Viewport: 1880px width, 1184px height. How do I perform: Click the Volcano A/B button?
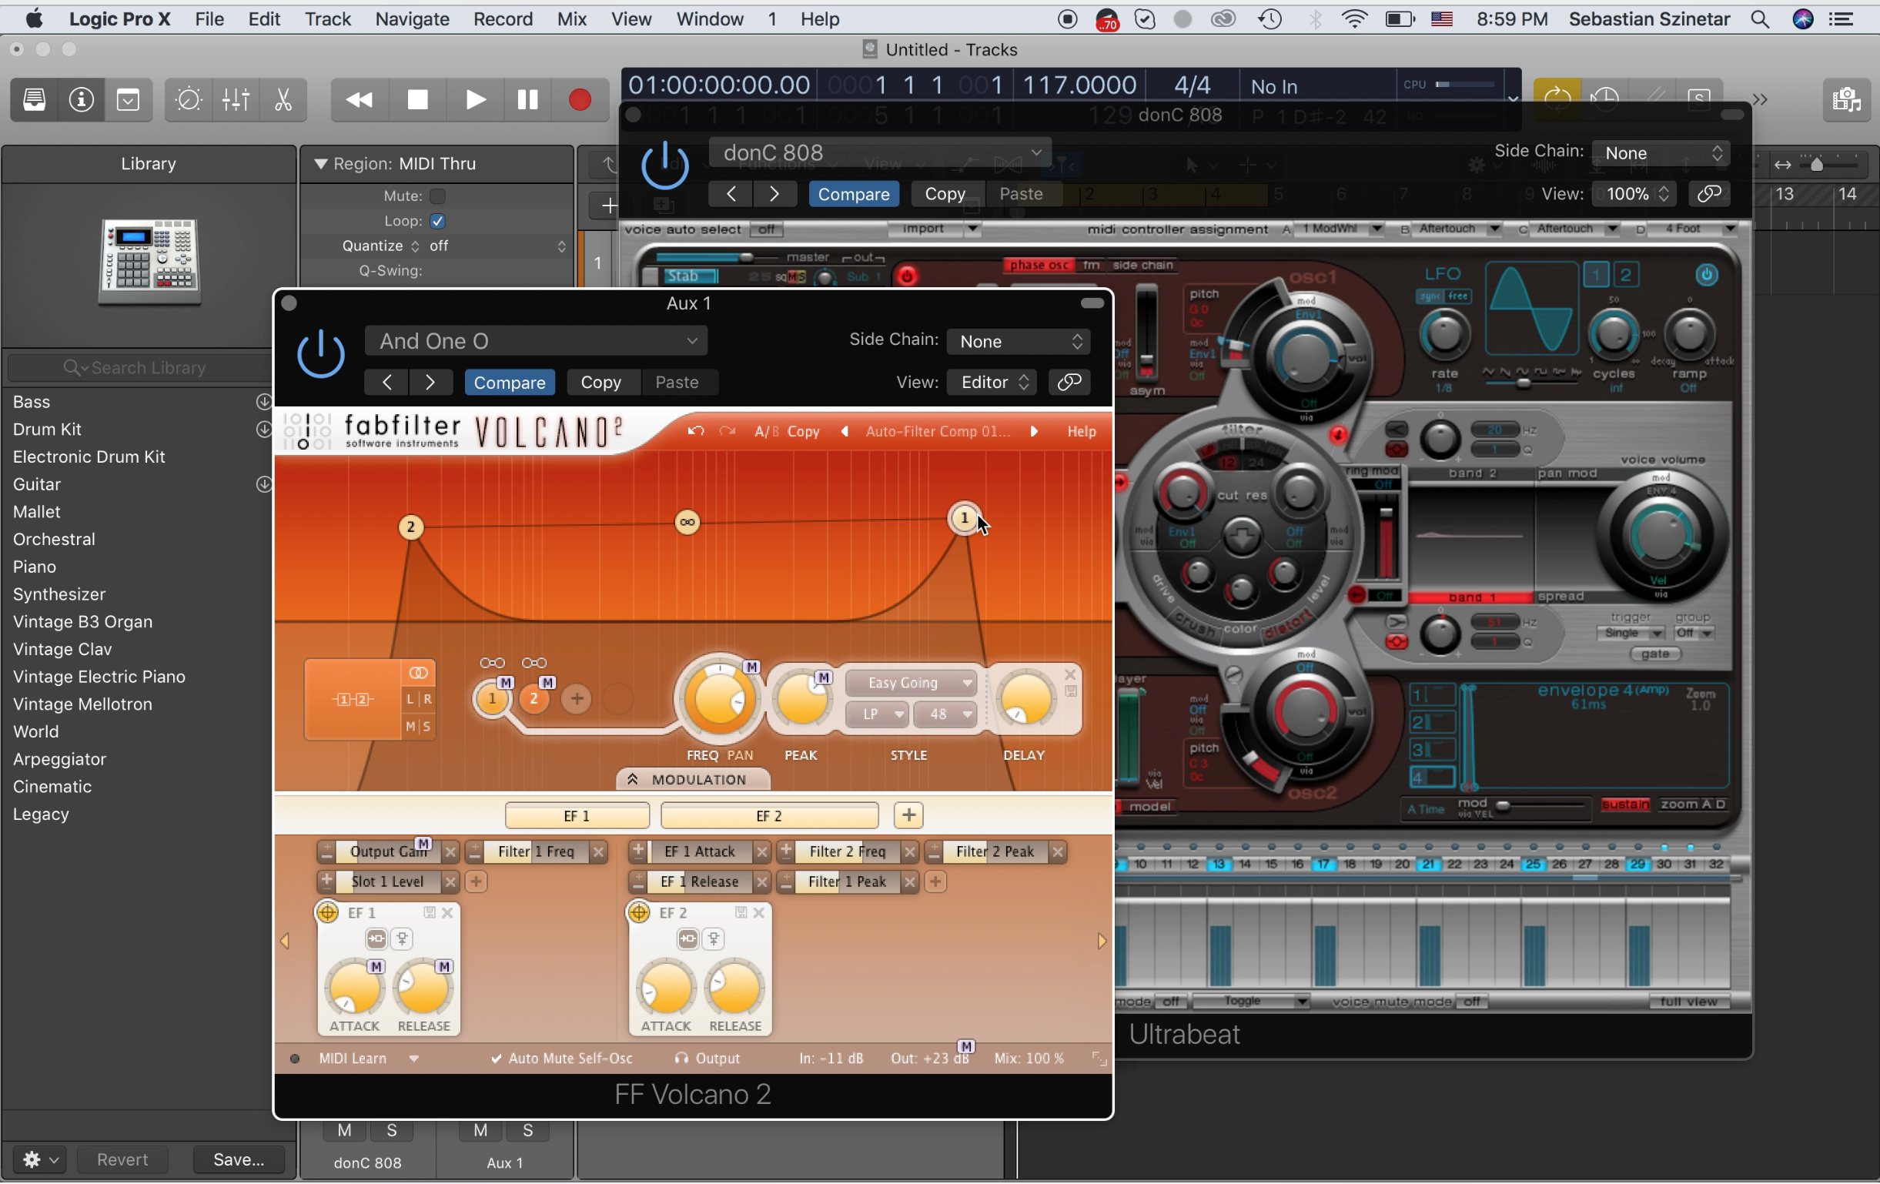click(x=767, y=431)
